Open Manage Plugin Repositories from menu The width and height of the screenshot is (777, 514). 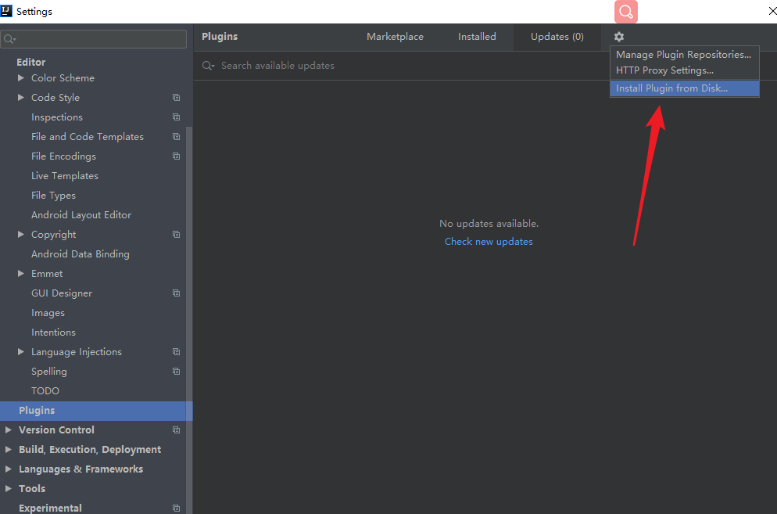[x=684, y=55]
